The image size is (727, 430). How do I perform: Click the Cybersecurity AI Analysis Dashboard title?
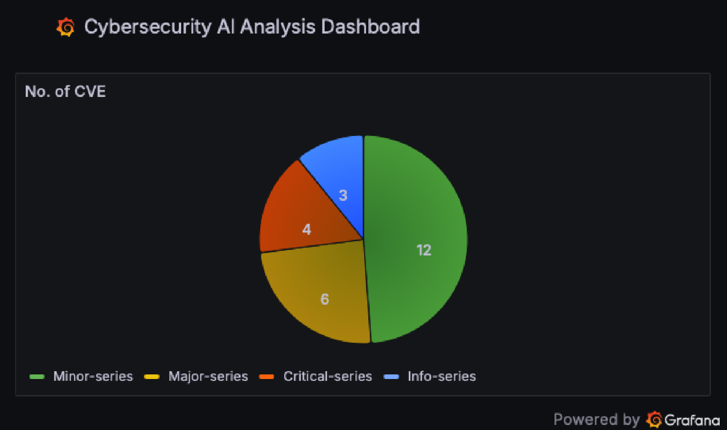[252, 27]
